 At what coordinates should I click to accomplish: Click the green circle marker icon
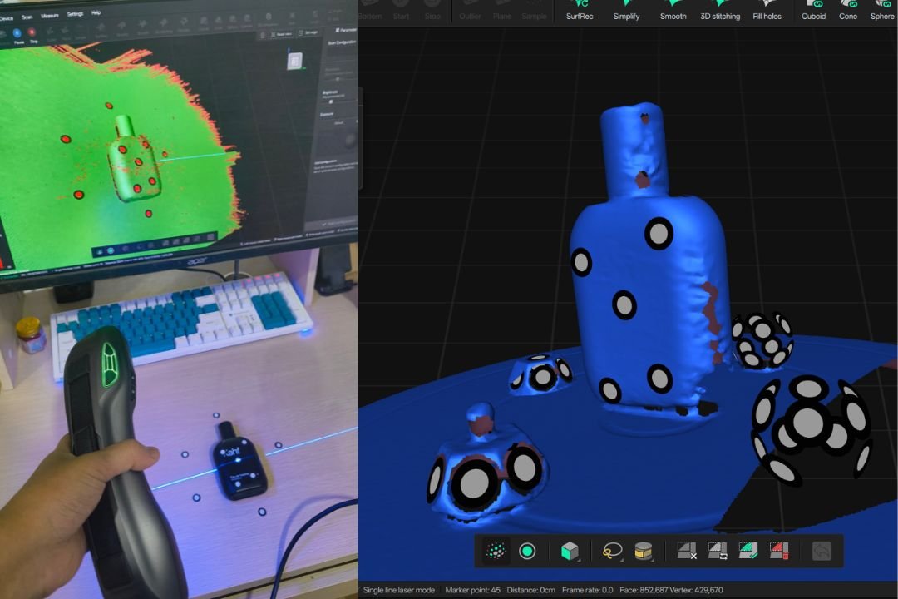coord(527,551)
